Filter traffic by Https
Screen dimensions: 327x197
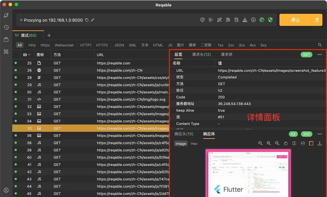(x=45, y=45)
